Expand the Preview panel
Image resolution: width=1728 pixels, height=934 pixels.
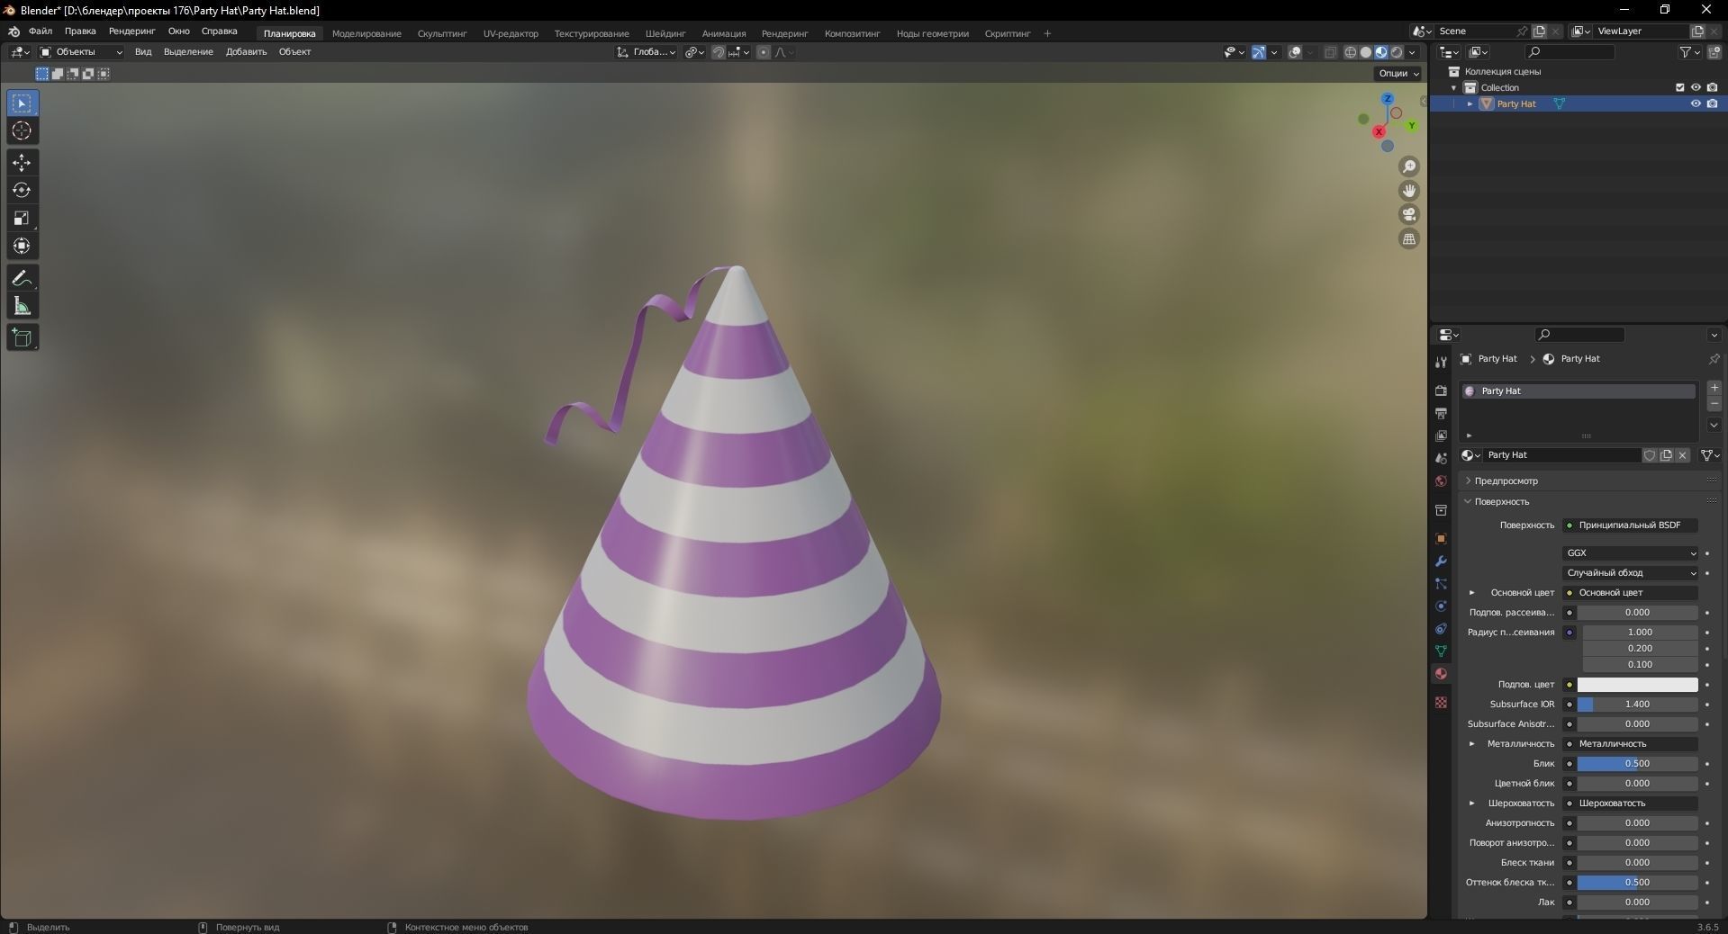click(x=1505, y=481)
